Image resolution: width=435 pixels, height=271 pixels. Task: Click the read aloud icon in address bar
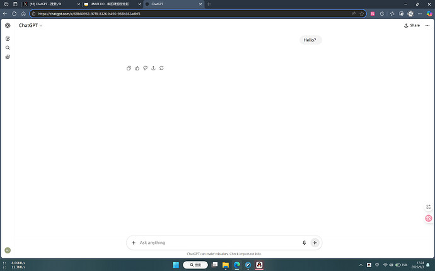click(x=354, y=14)
